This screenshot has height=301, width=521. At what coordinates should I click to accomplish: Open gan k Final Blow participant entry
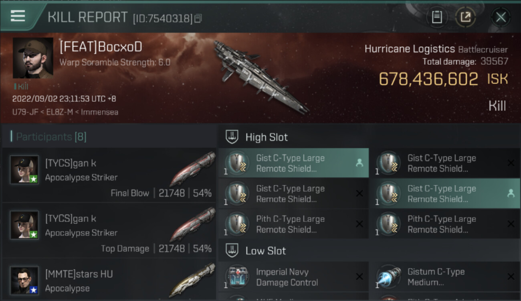[x=109, y=175]
